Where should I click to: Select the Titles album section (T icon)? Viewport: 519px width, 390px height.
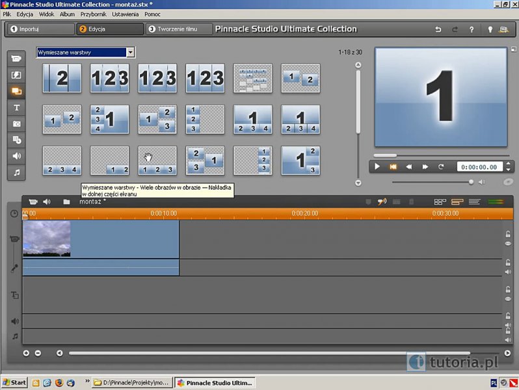[16, 107]
